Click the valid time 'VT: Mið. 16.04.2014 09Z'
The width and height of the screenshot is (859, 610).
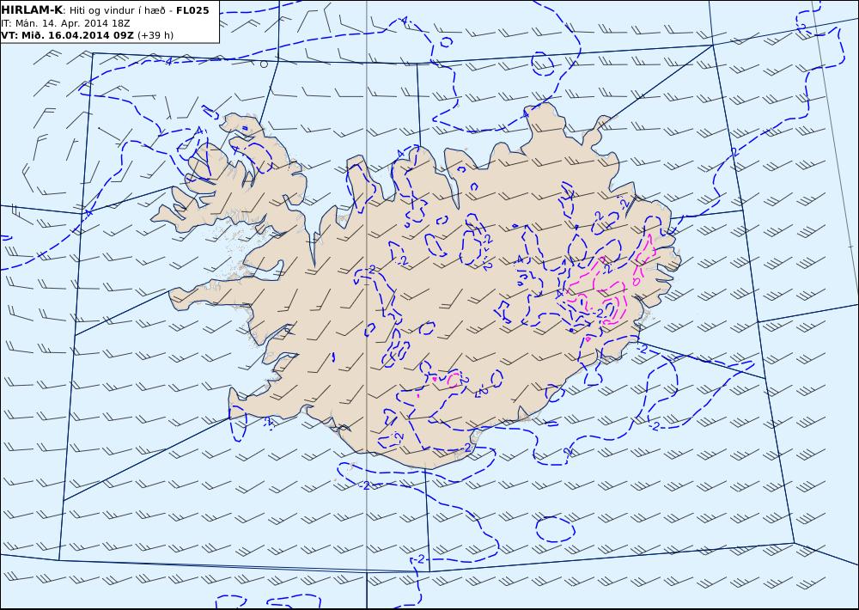[67, 35]
